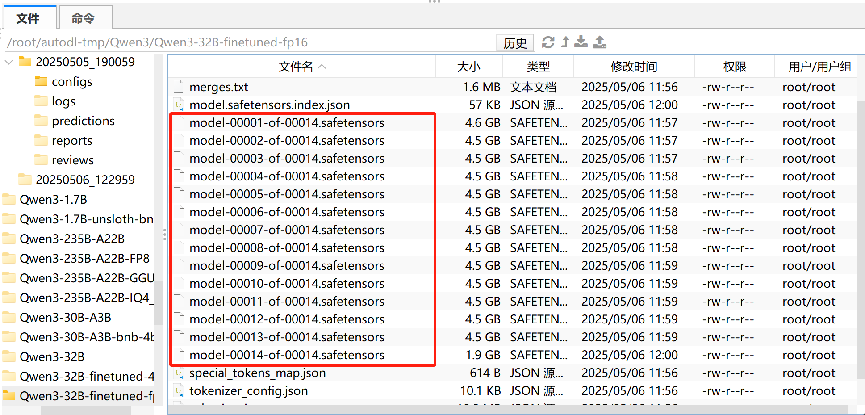Go up to parent directory arrow
The image size is (865, 415).
pyautogui.click(x=565, y=42)
